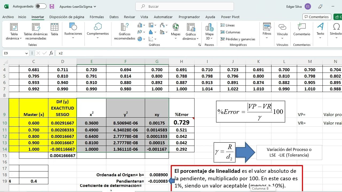The image size is (342, 192).
Task: Click the save icon in title bar
Action: click(52, 6)
